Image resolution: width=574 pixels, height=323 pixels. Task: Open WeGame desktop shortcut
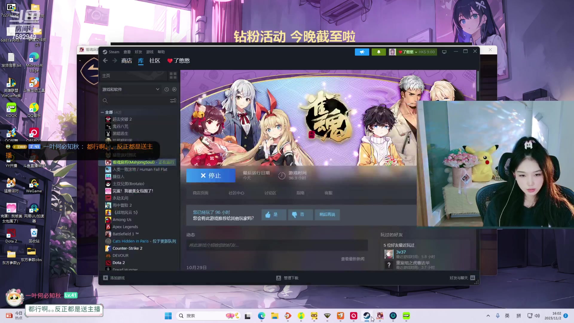(x=34, y=185)
